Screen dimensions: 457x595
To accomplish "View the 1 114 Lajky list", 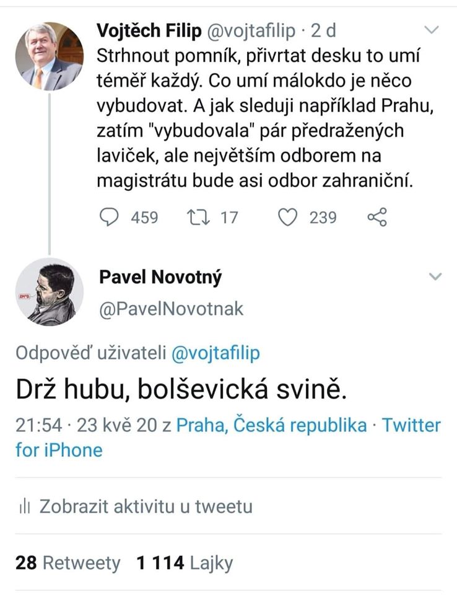I will (x=185, y=563).
